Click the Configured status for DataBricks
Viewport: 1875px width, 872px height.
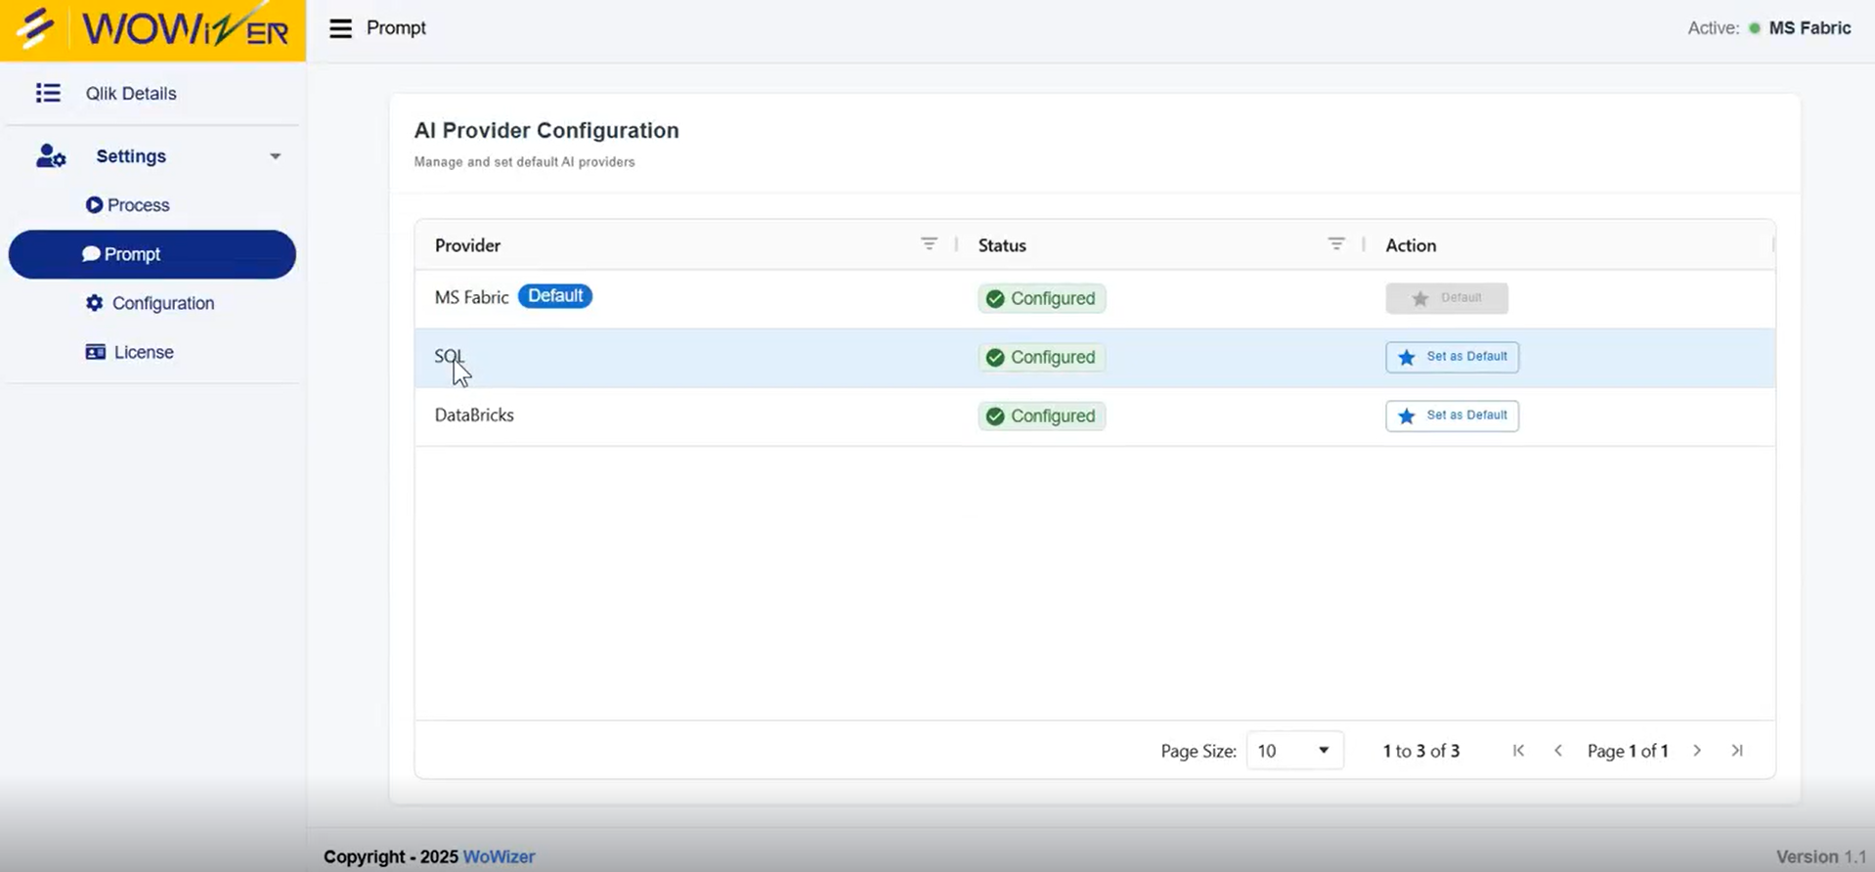point(1042,416)
